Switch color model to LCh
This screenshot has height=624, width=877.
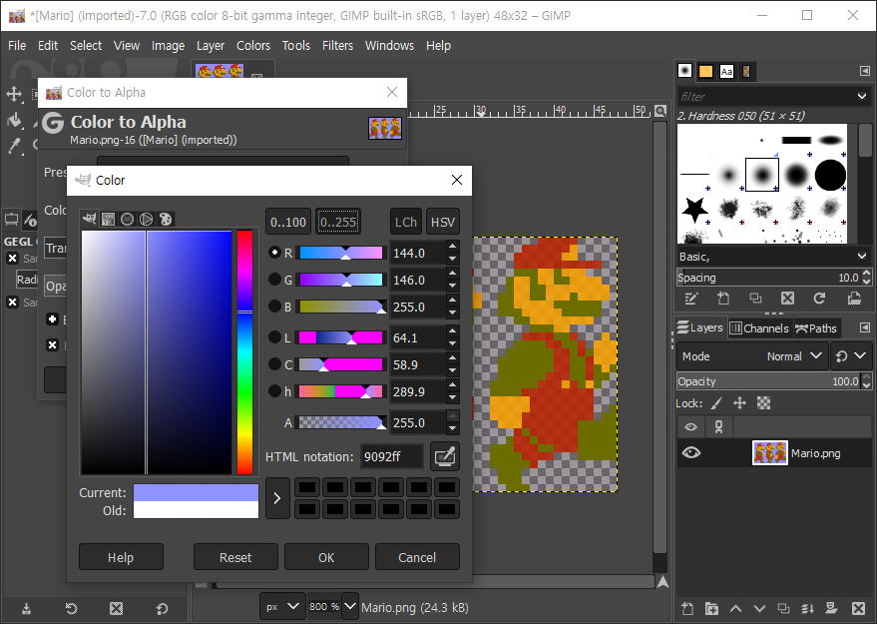click(x=406, y=223)
